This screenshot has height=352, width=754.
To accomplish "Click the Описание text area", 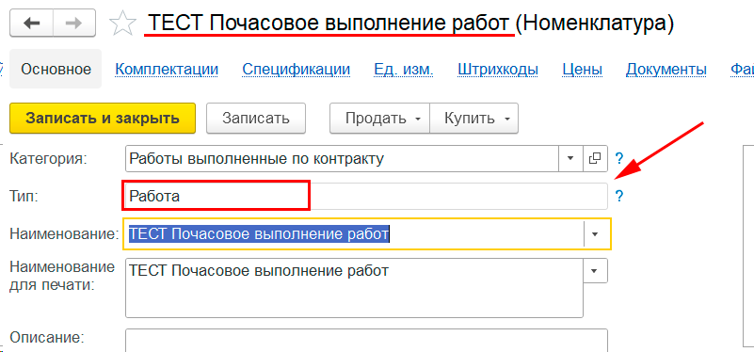I will tap(366, 341).
